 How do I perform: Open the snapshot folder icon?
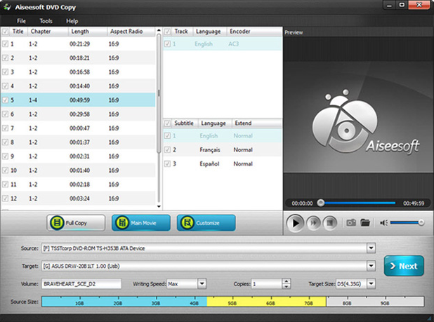[365, 223]
